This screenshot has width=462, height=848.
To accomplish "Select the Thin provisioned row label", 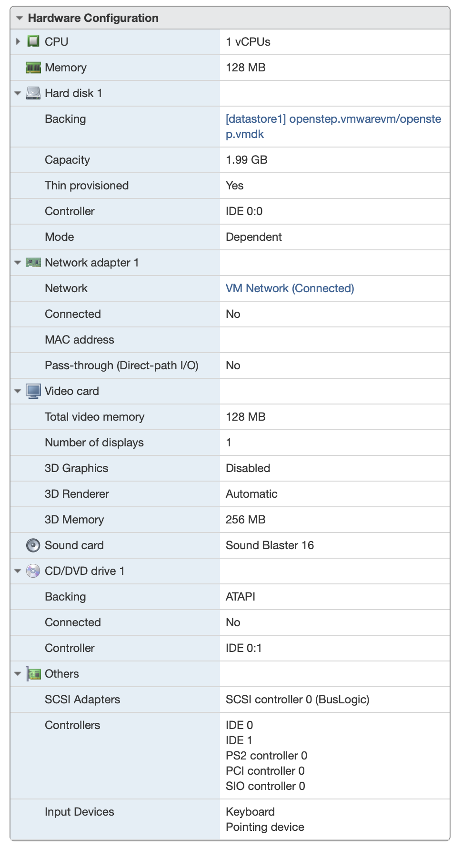I will 87,186.
